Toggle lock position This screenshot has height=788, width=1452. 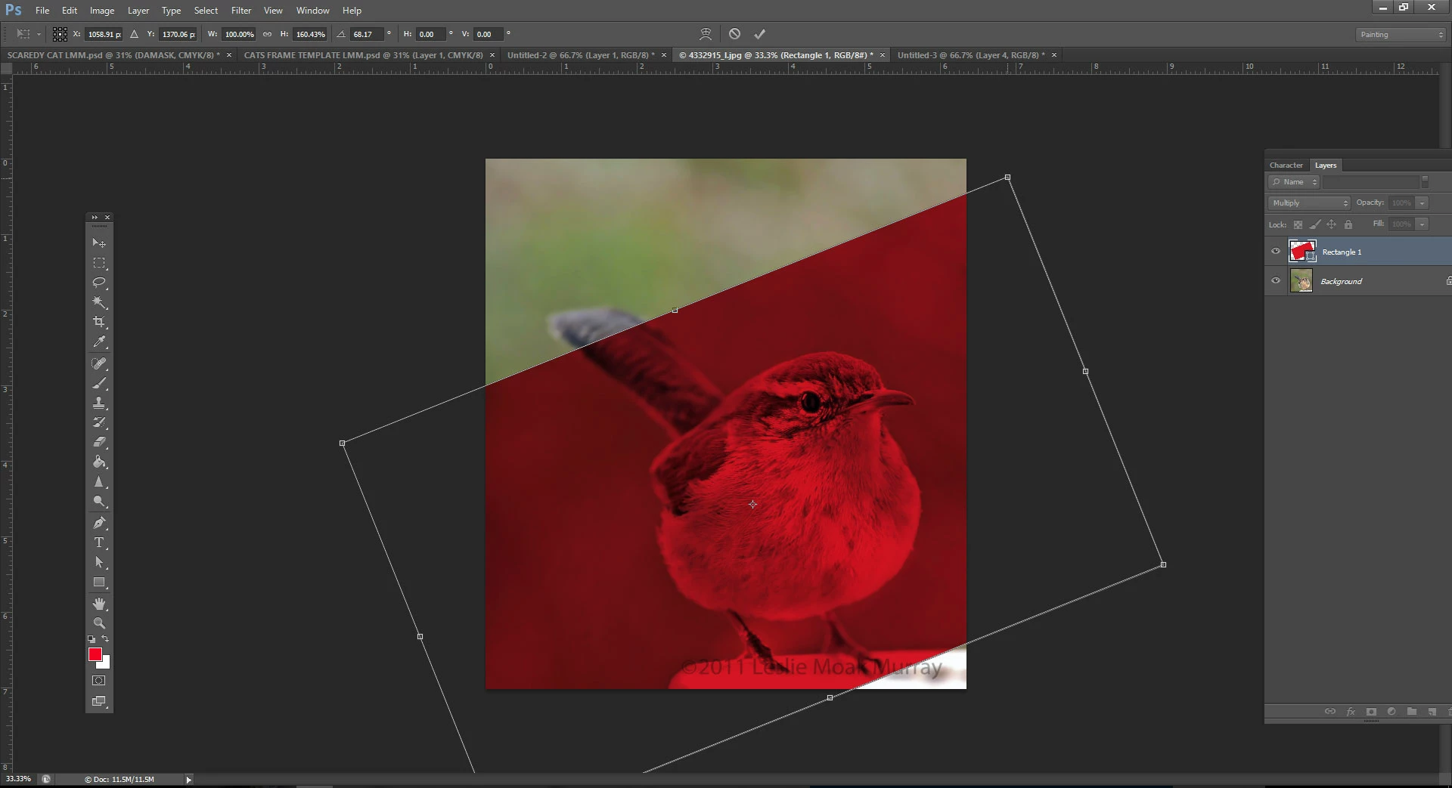1331,224
